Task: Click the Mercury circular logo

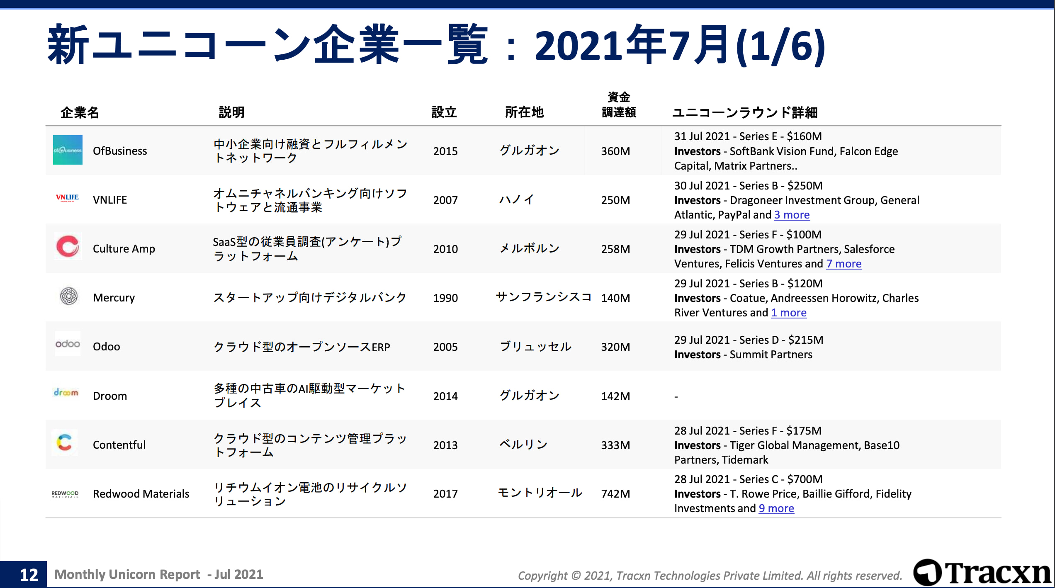Action: (69, 296)
